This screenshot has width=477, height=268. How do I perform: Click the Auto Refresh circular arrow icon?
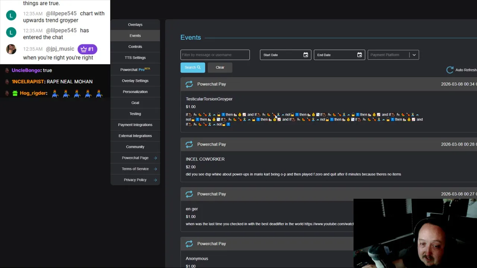coord(450,70)
